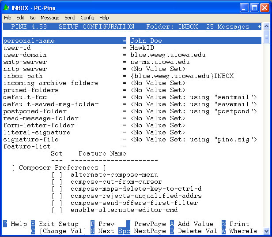Image resolution: width=272 pixels, height=237 pixels.
Task: Click the C Change Val command
Action: point(59,231)
